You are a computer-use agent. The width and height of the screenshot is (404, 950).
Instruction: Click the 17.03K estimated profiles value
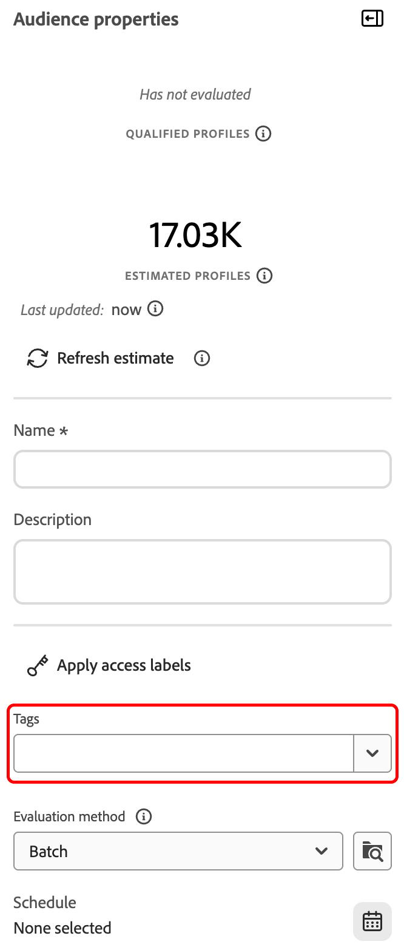tap(196, 236)
